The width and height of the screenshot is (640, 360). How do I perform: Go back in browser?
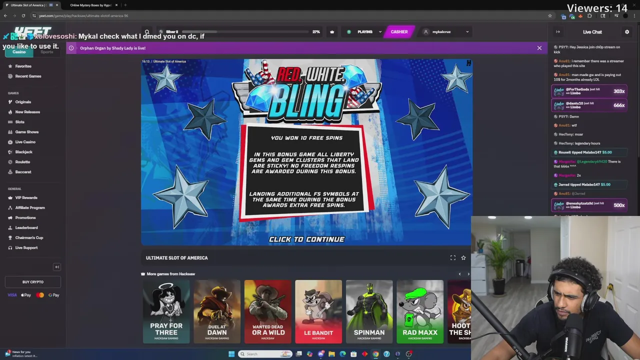point(5,15)
